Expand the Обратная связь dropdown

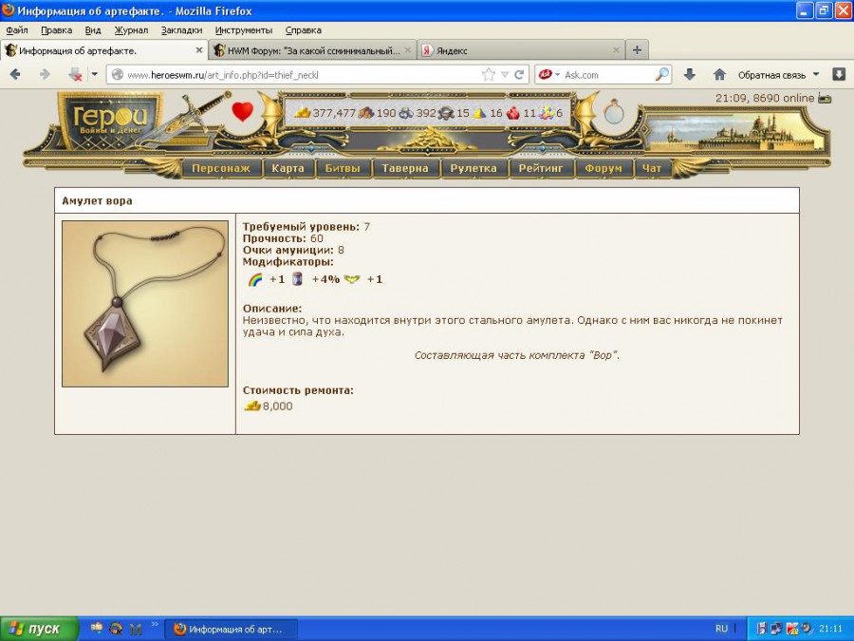point(815,74)
